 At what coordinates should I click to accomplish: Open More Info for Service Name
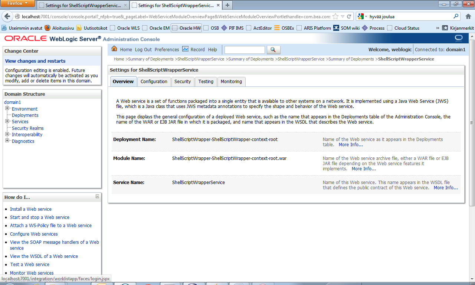point(446,188)
